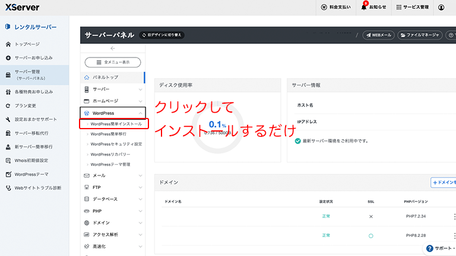This screenshot has width=456, height=256.
Task: Expand the データベース menu chevron
Action: pyautogui.click(x=141, y=199)
